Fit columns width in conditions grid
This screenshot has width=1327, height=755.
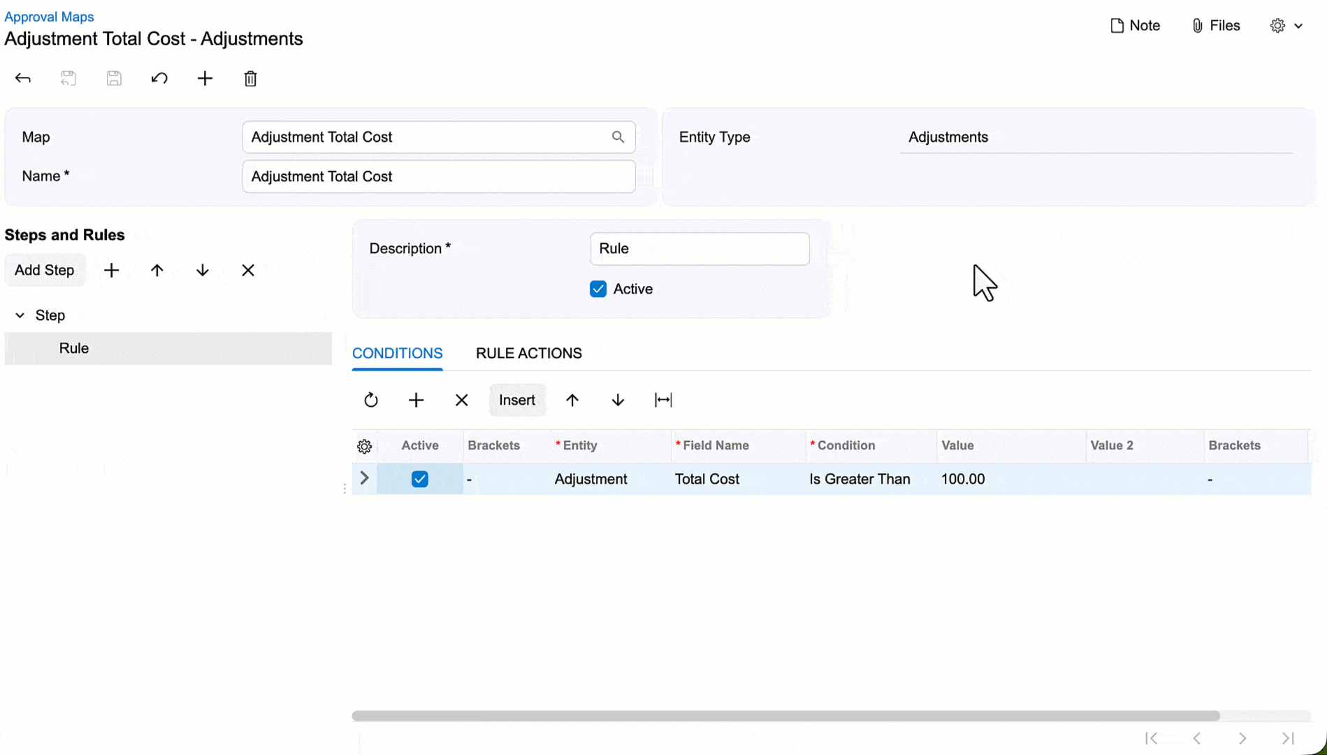tap(663, 400)
